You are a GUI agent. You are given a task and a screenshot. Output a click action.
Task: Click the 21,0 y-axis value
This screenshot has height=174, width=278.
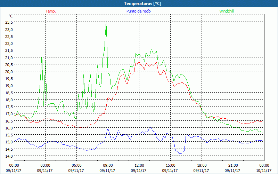click(9, 57)
